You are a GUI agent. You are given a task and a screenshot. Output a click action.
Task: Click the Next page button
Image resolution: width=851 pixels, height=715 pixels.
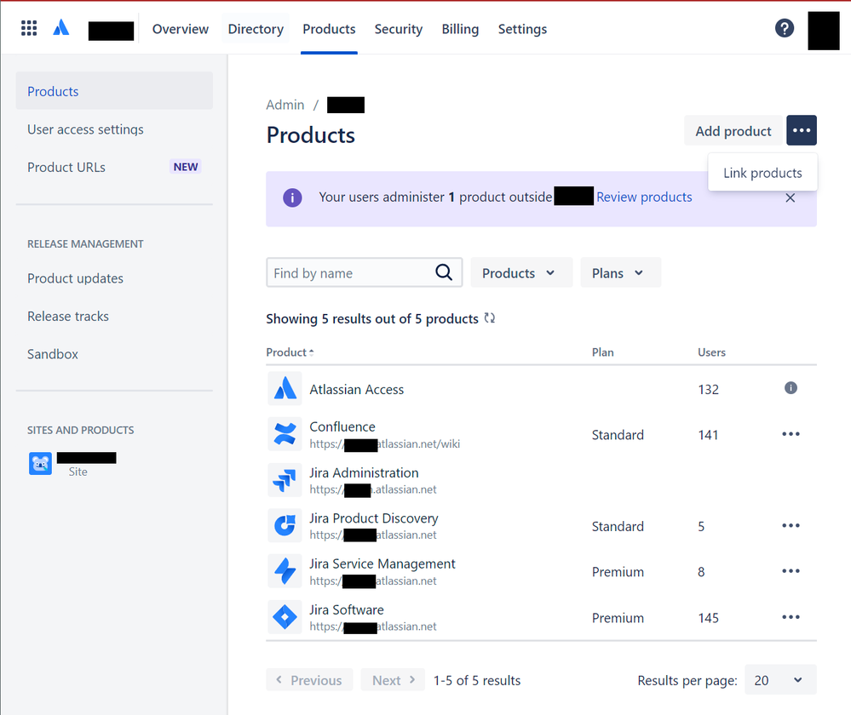click(x=394, y=680)
